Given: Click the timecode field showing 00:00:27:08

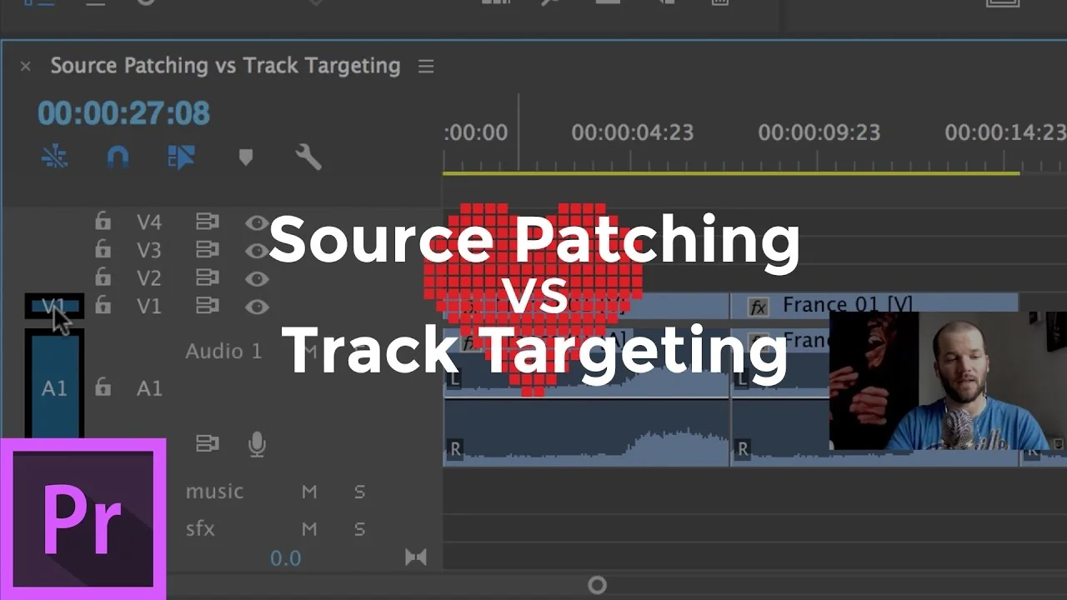Looking at the screenshot, I should click(123, 113).
